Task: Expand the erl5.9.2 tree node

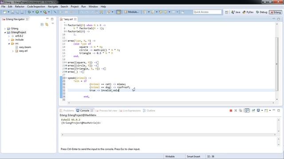Action: (9, 36)
